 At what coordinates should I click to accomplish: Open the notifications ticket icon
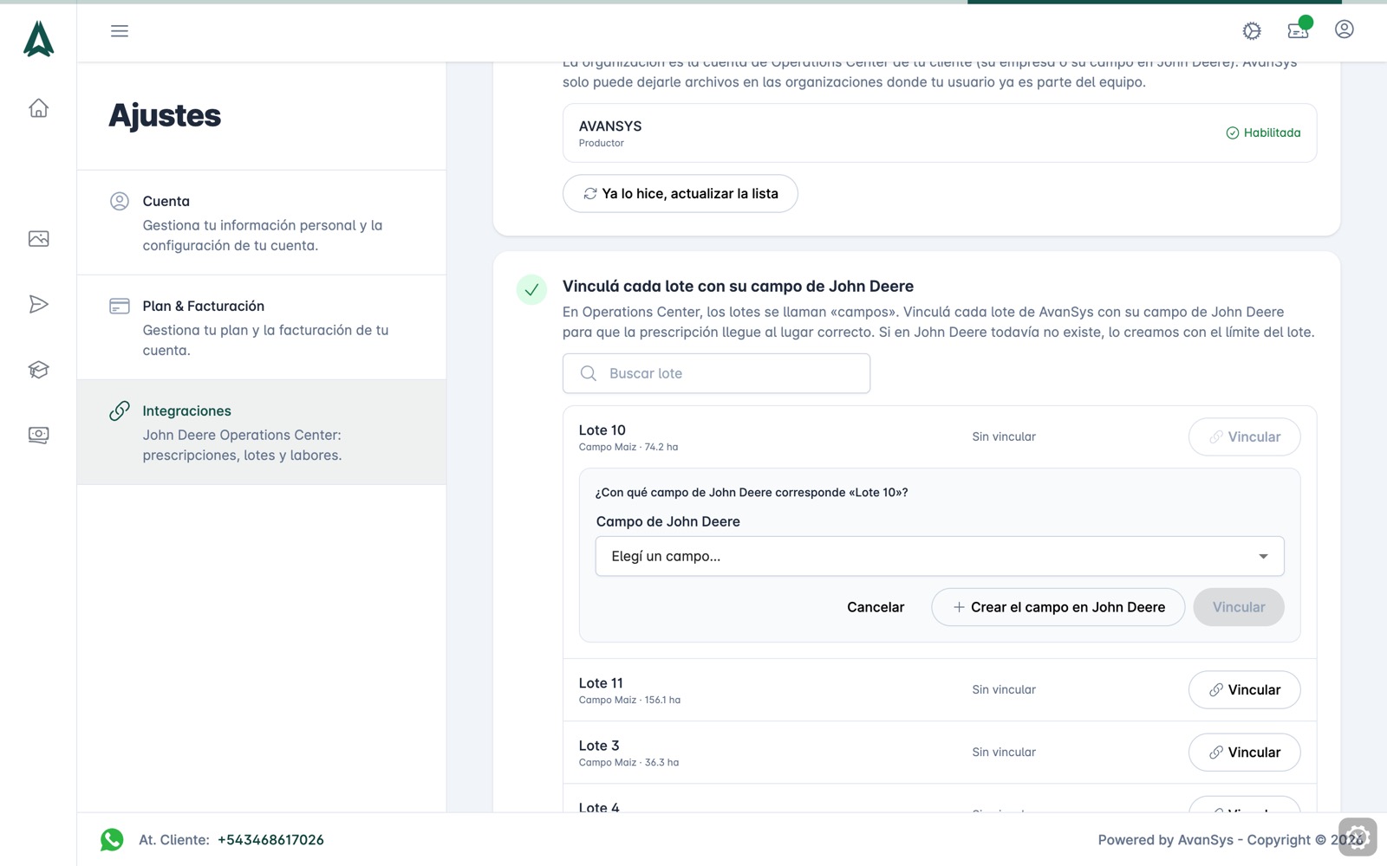coord(1299,30)
